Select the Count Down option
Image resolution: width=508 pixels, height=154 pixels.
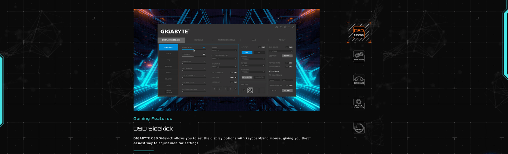pyautogui.click(x=276, y=75)
